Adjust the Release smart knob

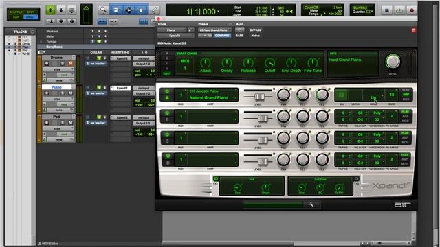[248, 62]
